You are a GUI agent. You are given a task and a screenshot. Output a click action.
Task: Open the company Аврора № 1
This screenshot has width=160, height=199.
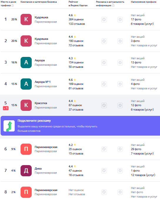click(43, 82)
